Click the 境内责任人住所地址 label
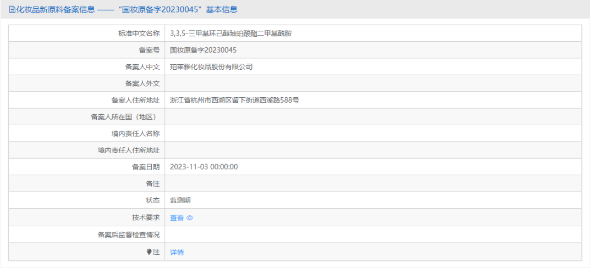The image size is (594, 268). (129, 150)
